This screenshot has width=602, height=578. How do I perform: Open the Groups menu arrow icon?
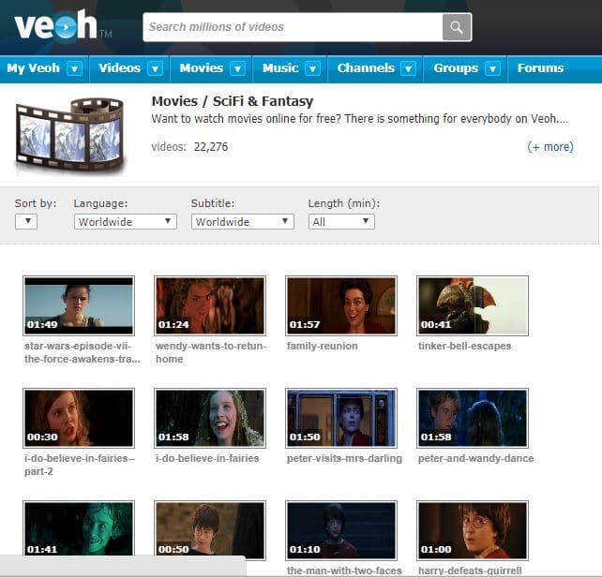[x=492, y=68]
